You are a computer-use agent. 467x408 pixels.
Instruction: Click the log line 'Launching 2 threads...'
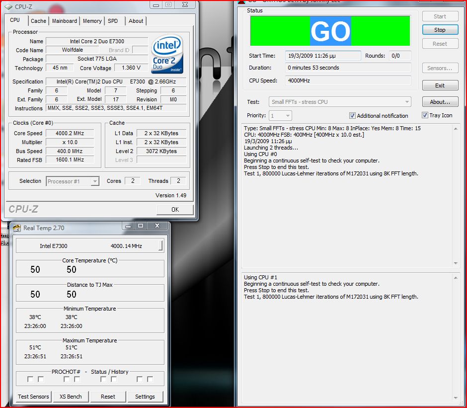click(x=271, y=148)
